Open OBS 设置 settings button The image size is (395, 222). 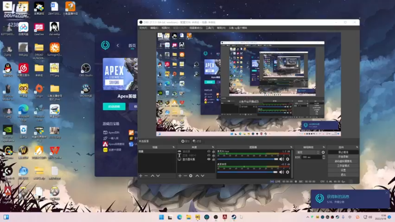pyautogui.click(x=343, y=170)
